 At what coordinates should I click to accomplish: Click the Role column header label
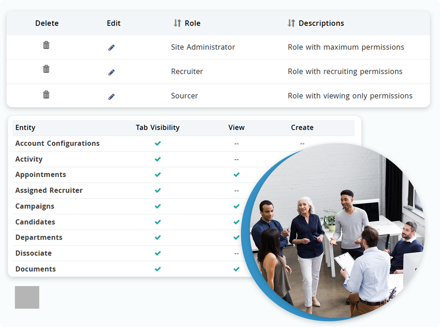tap(192, 23)
